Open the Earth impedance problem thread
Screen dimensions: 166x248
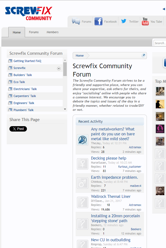114,177
